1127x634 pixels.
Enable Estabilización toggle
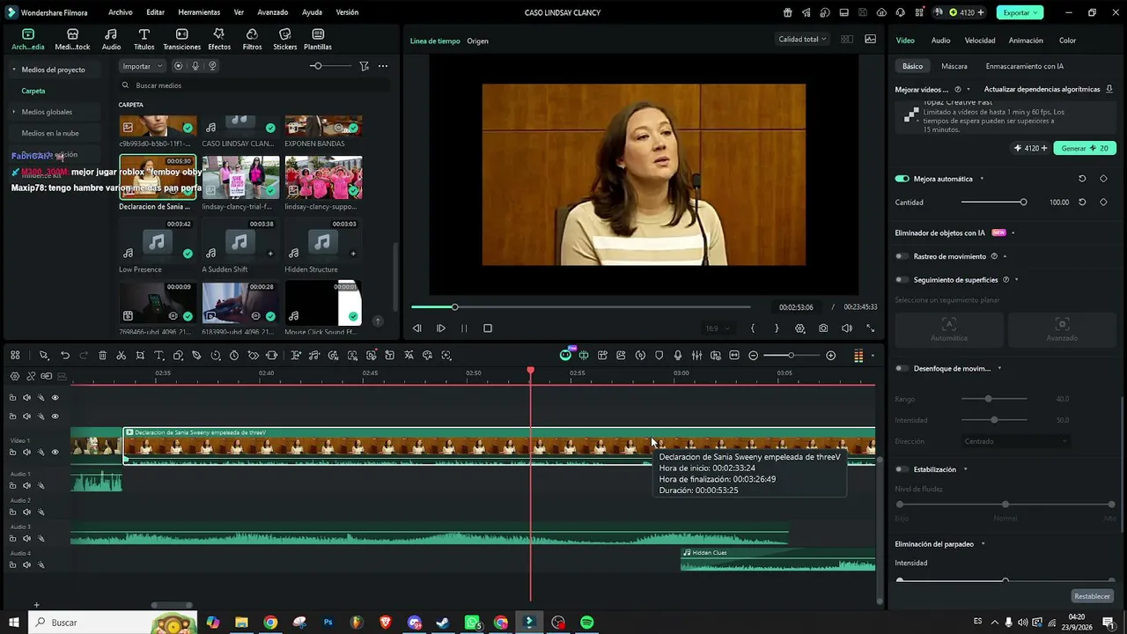902,469
